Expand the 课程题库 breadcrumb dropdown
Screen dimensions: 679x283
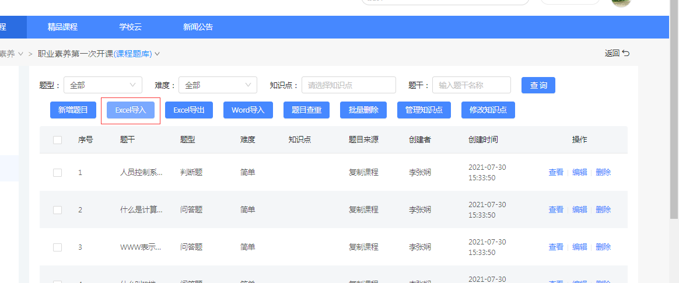pos(157,54)
